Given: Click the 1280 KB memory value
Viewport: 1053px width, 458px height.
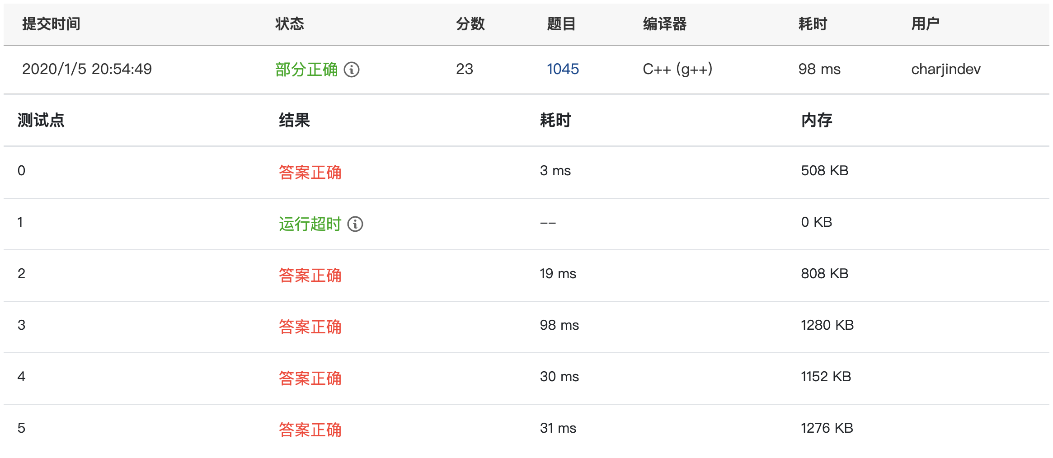Looking at the screenshot, I should point(827,325).
